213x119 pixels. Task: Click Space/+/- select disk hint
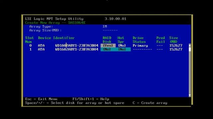[x=75, y=103]
